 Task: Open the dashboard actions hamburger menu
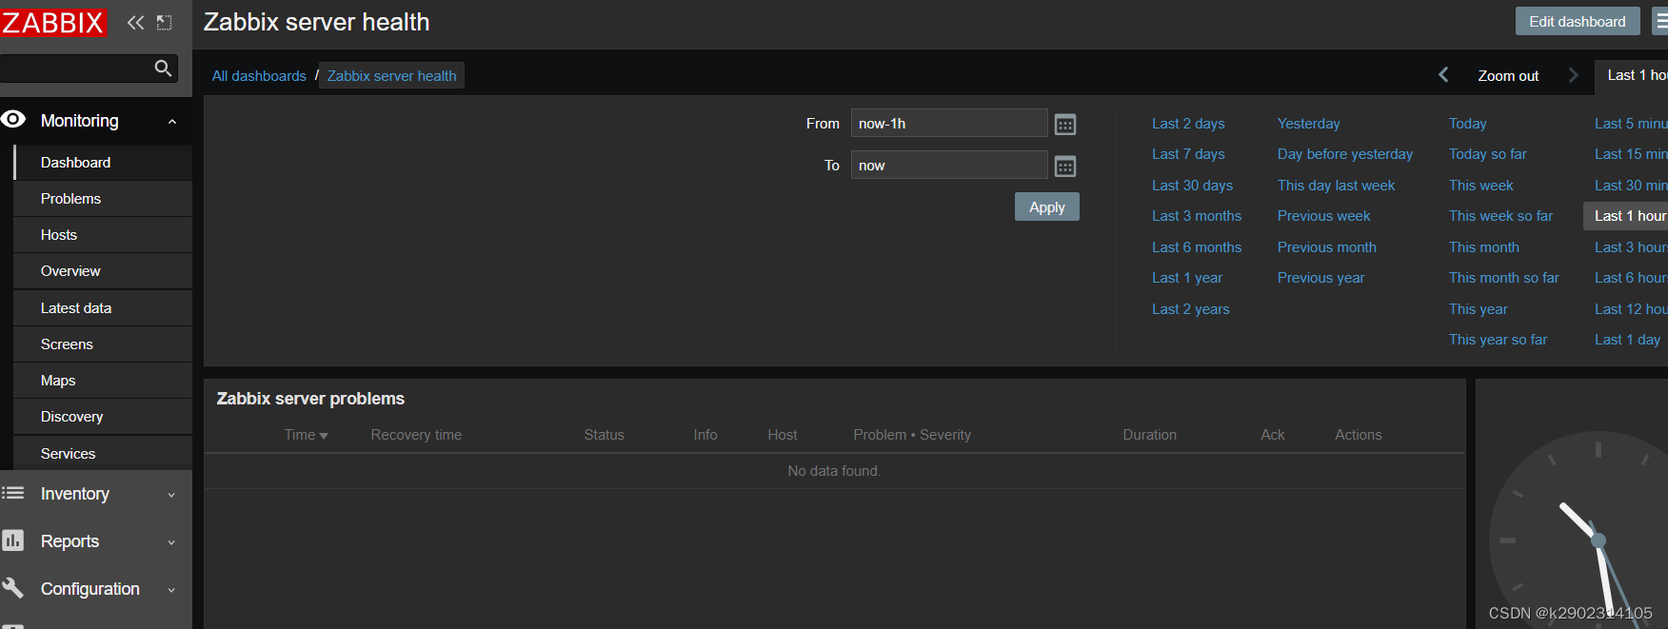click(x=1661, y=21)
